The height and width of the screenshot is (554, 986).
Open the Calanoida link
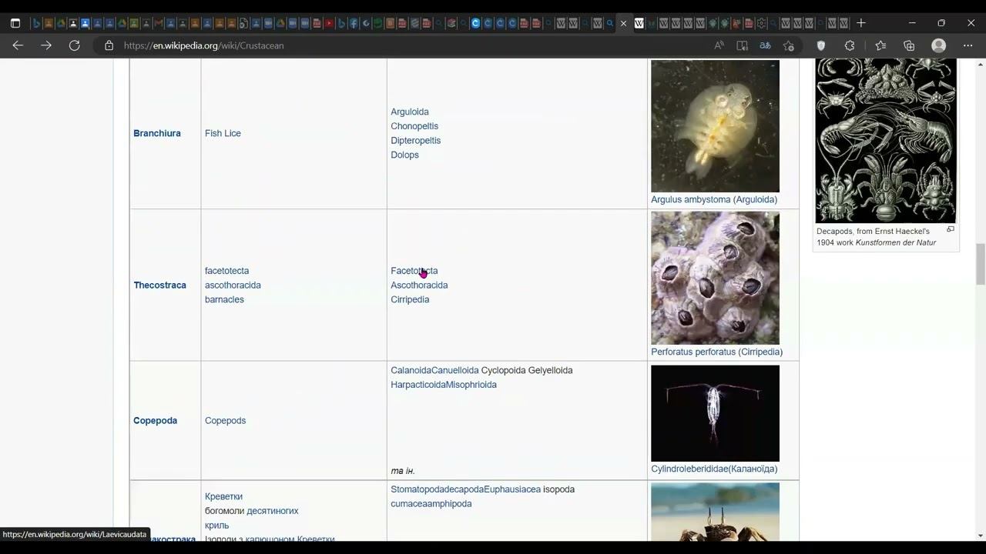click(x=411, y=370)
